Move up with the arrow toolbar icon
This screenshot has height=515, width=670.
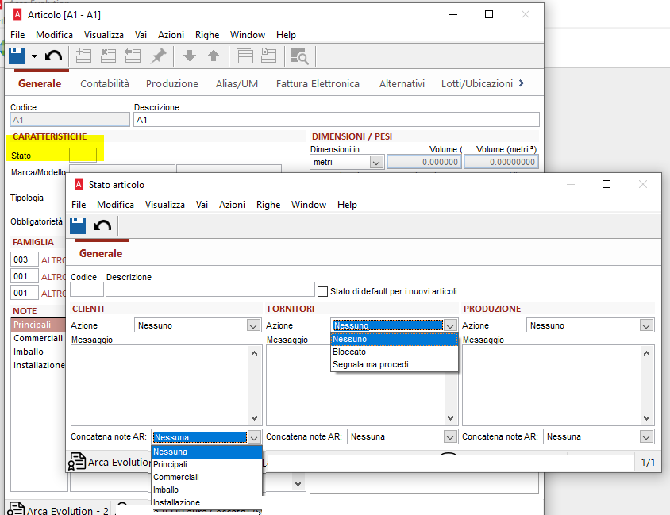[214, 56]
